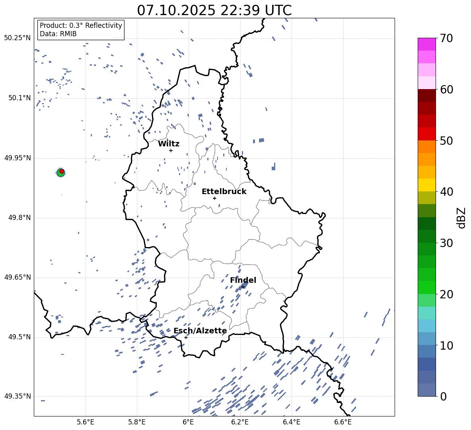This screenshot has width=471, height=430.
Task: Click the title '07.10.2025 22:39 UTC'
Action: click(x=214, y=10)
